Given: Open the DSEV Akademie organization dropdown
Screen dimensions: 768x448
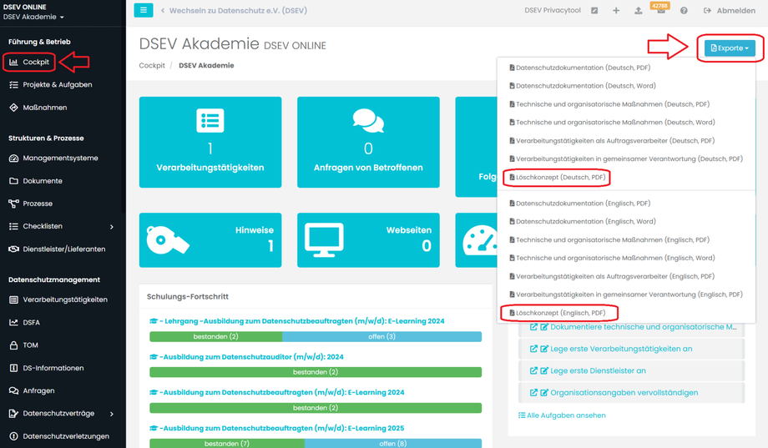Looking at the screenshot, I should coord(33,17).
